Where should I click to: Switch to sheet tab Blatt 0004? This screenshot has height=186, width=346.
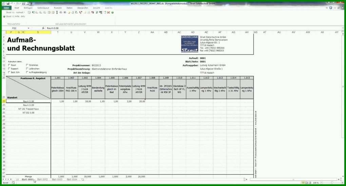pos(72,180)
